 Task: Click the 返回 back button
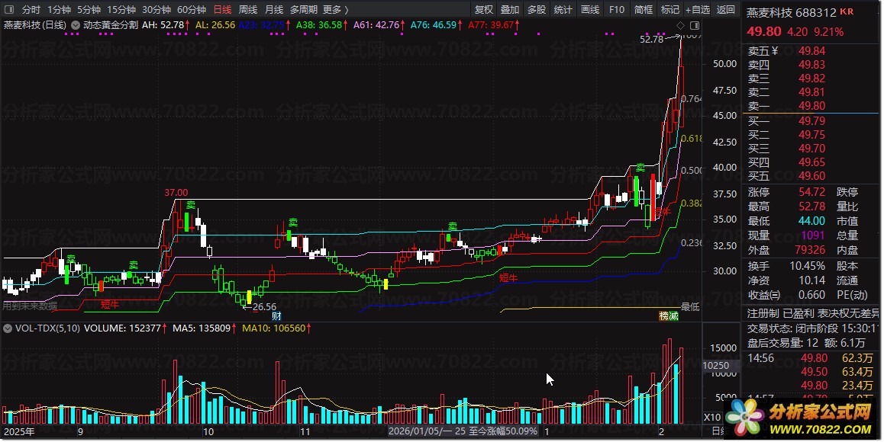coord(725,10)
